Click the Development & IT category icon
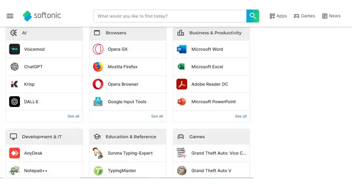 [x=13, y=137]
